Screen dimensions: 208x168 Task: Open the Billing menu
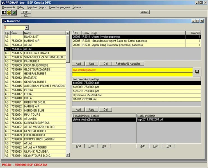tap(21, 7)
